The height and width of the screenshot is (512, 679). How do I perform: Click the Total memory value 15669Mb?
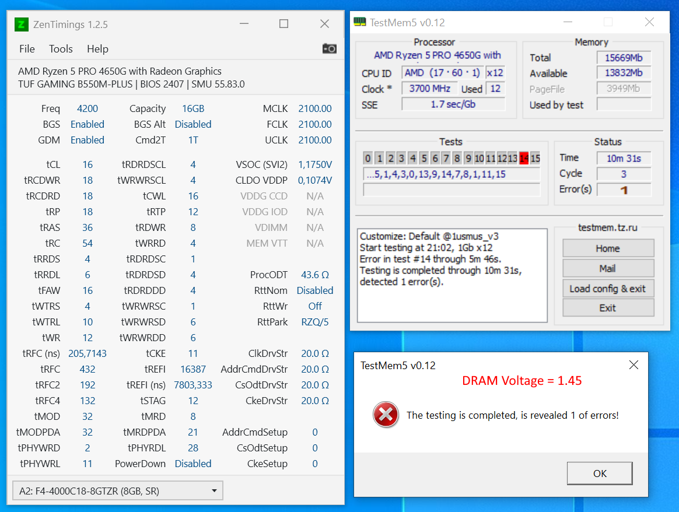point(624,58)
